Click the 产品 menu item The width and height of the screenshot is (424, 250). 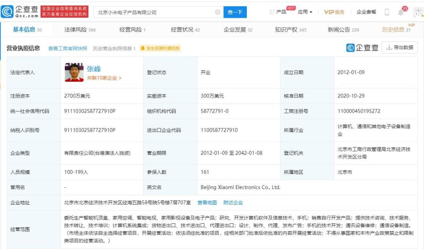(x=281, y=12)
